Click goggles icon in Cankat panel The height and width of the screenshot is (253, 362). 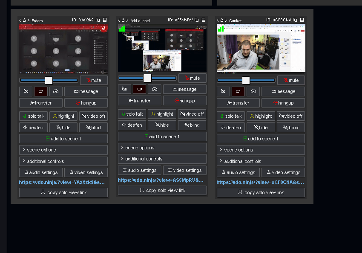(x=253, y=91)
